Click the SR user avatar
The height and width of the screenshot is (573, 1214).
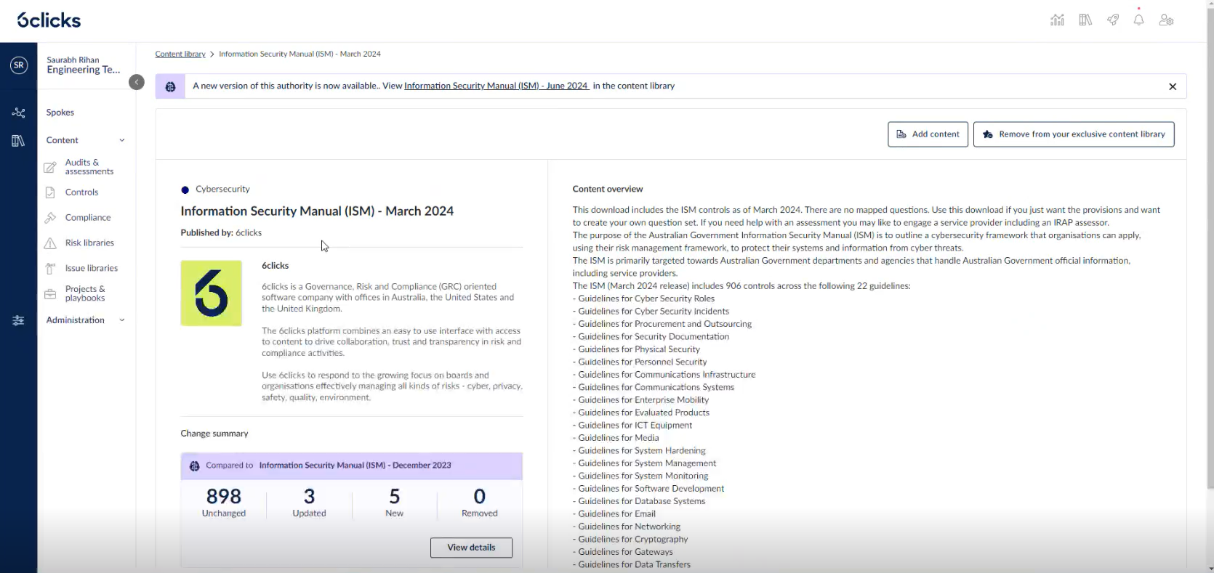[x=19, y=65]
